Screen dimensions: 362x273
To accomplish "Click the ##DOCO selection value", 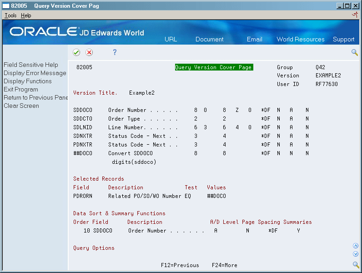I will point(216,196).
